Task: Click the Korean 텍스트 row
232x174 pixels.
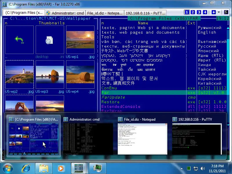Action: point(164,79)
